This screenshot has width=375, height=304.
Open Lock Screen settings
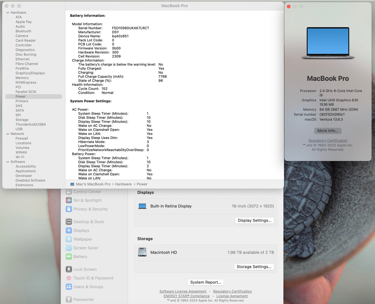click(x=85, y=269)
